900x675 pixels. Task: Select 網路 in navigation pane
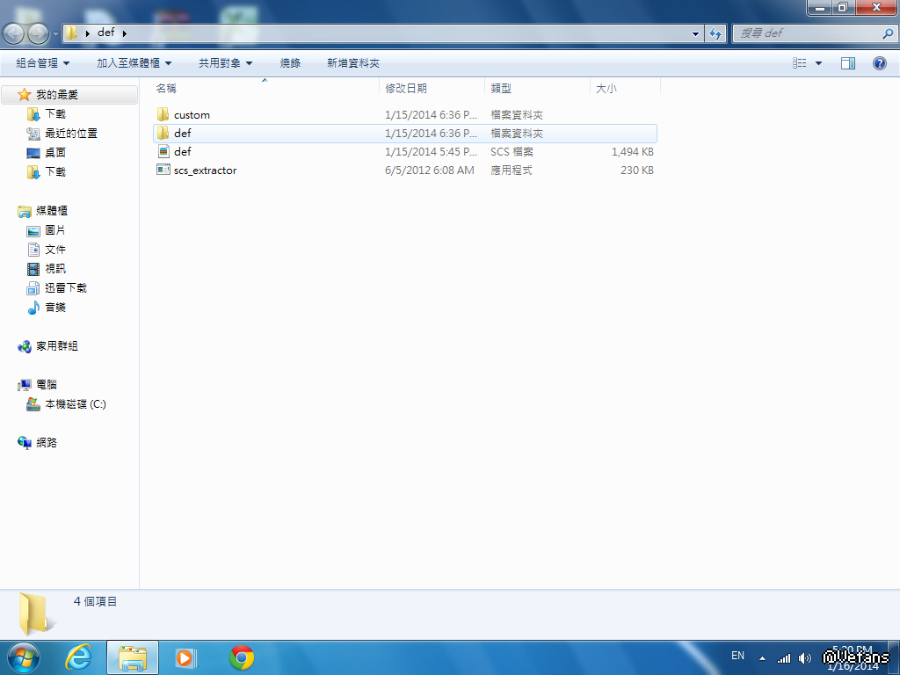tap(47, 443)
